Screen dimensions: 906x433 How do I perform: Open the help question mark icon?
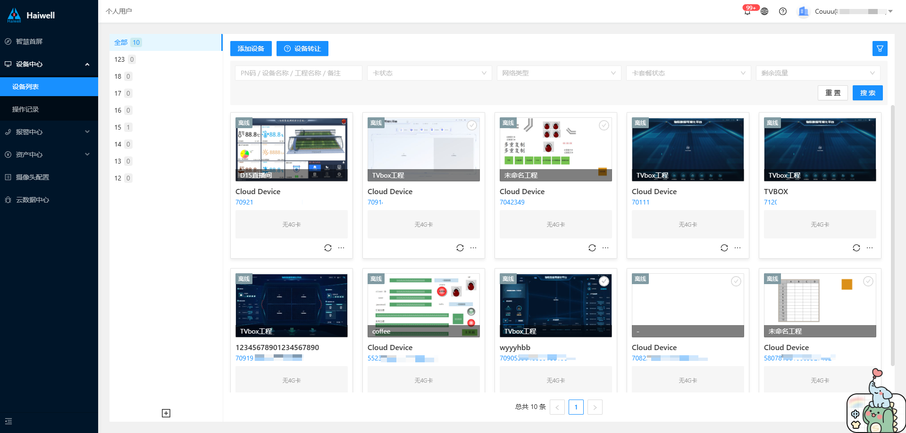[x=783, y=11]
